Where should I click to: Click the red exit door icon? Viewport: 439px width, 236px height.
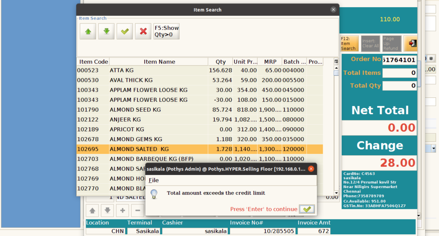pyautogui.click(x=412, y=44)
